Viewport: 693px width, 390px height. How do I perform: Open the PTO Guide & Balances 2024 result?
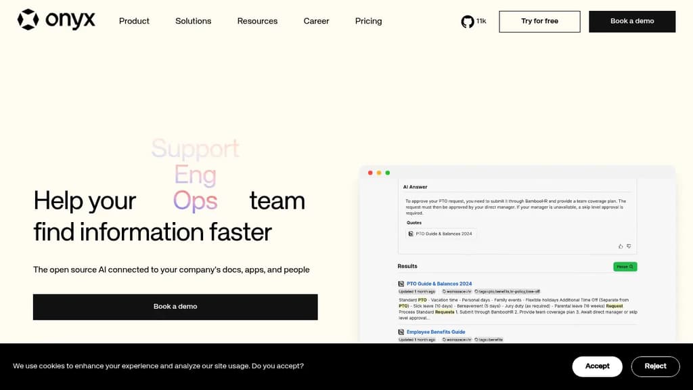click(441, 283)
